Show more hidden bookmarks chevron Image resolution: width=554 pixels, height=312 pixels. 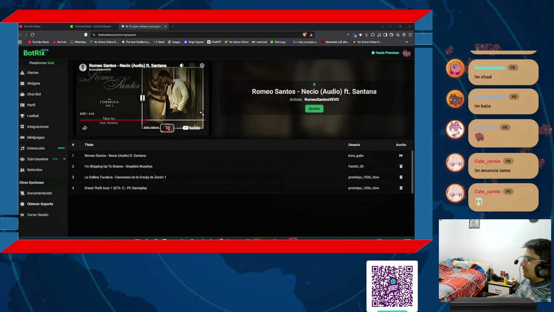click(406, 42)
